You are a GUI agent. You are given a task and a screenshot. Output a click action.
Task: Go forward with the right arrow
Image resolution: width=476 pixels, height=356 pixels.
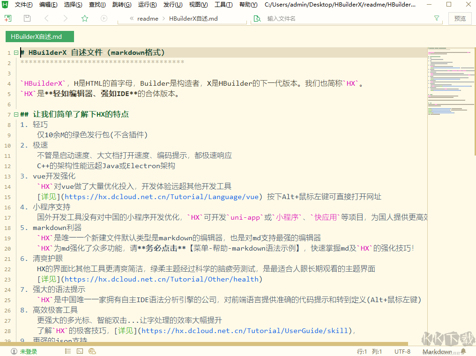coord(65,19)
